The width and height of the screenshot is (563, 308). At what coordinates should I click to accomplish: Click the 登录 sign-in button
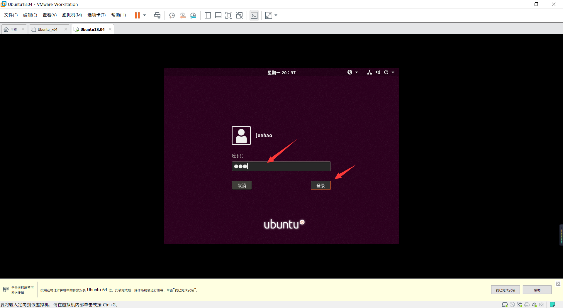[321, 185]
